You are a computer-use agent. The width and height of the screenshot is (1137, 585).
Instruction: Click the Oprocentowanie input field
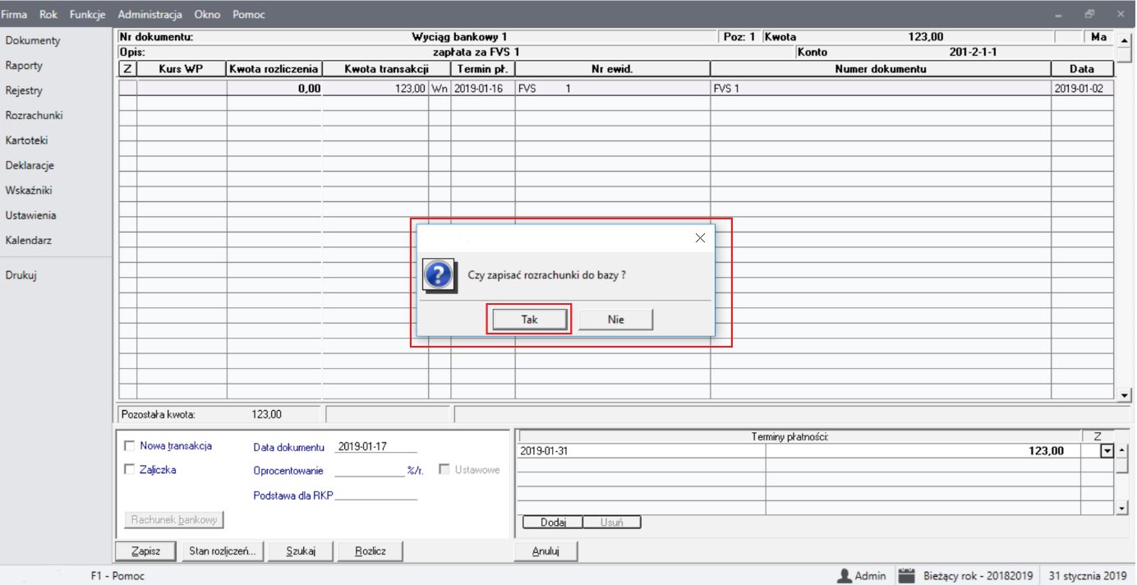coord(370,471)
